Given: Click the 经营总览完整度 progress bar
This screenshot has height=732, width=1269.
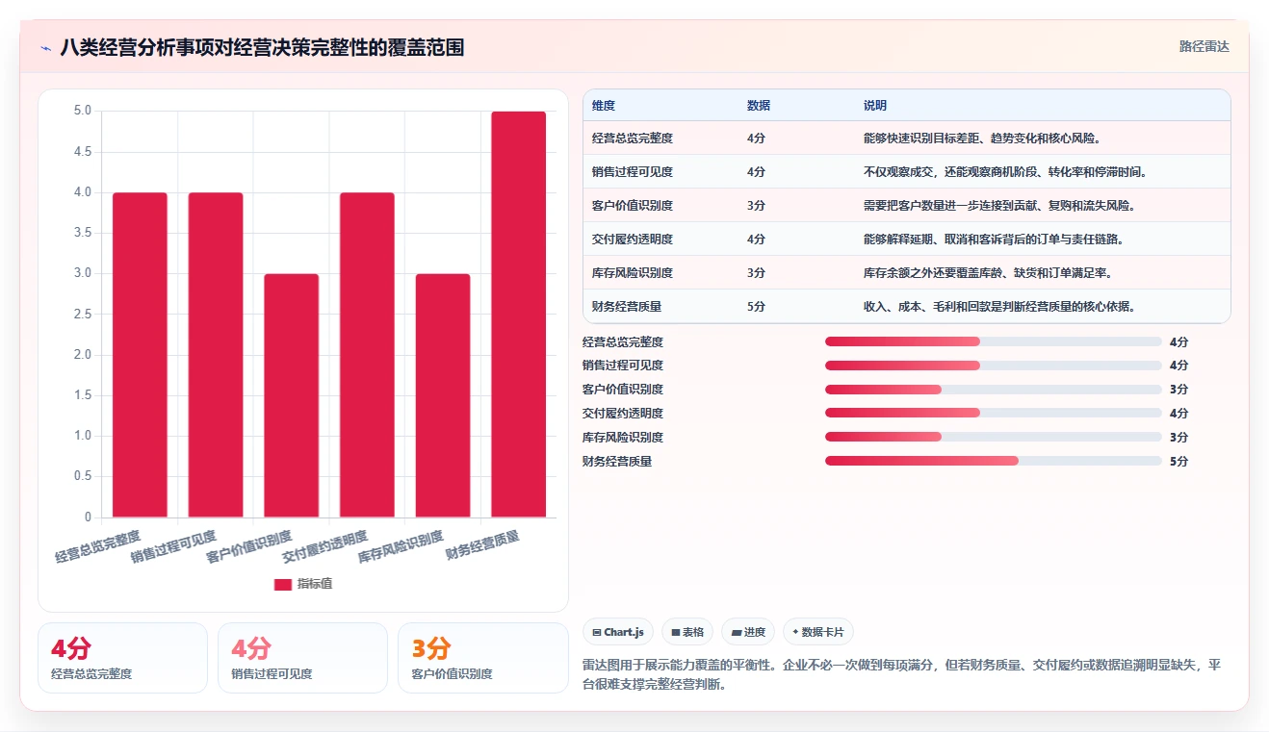Looking at the screenshot, I should coord(994,341).
